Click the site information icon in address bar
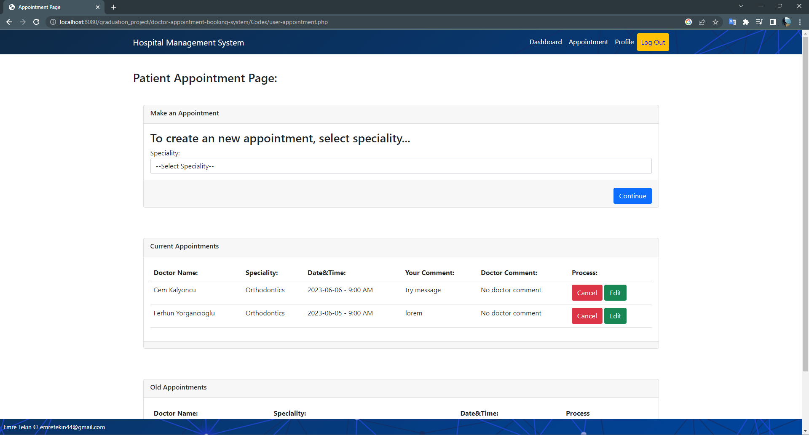Image resolution: width=809 pixels, height=435 pixels. [53, 22]
